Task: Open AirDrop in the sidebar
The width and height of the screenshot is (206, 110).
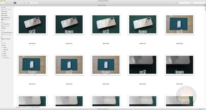Action: [x=4, y=11]
